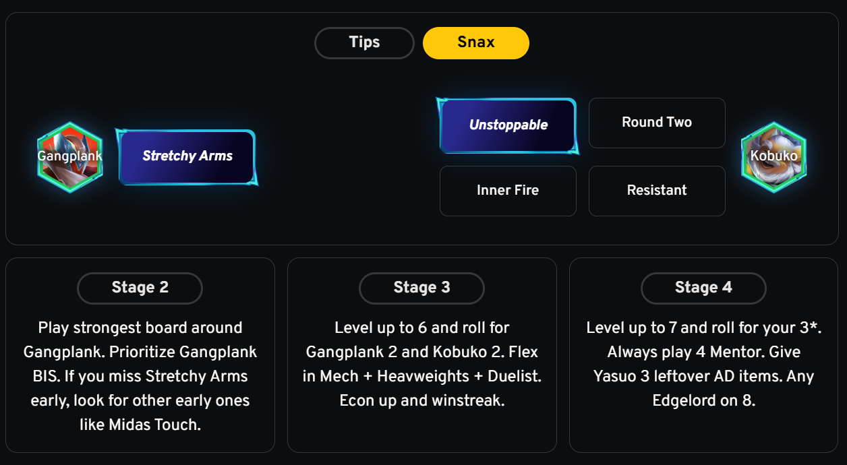Viewport: 847px width, 465px height.
Task: Choose the Stretchy Arms power-up
Action: (x=187, y=156)
